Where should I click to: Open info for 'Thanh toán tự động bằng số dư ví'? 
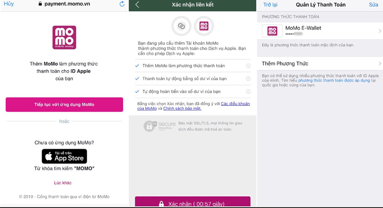(x=248, y=79)
